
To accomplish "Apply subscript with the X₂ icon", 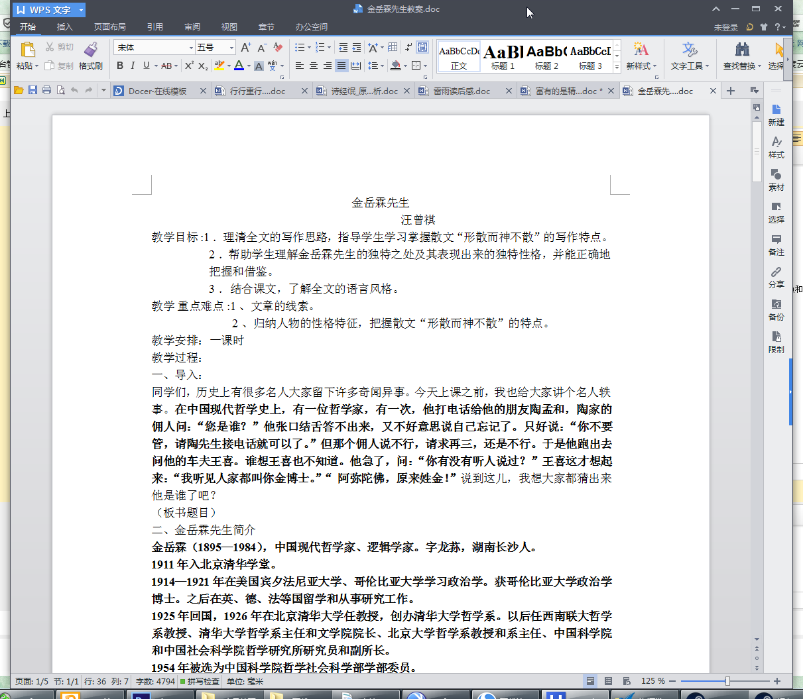I will pyautogui.click(x=203, y=66).
